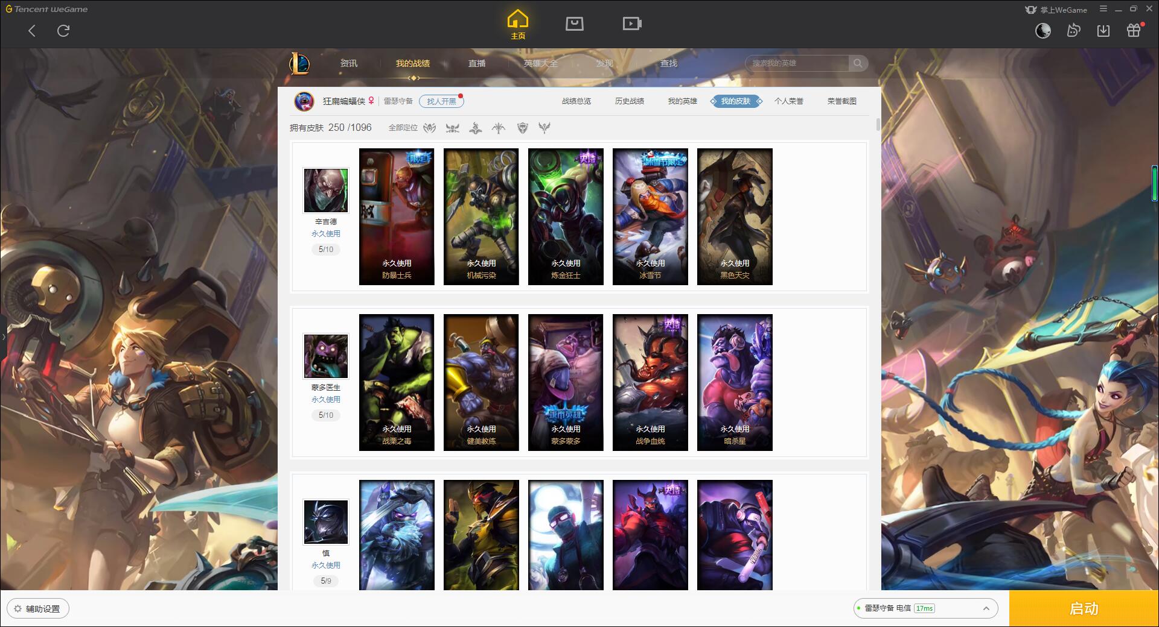
Task: Select the 我的皮肤 sub-tab
Action: pyautogui.click(x=736, y=101)
